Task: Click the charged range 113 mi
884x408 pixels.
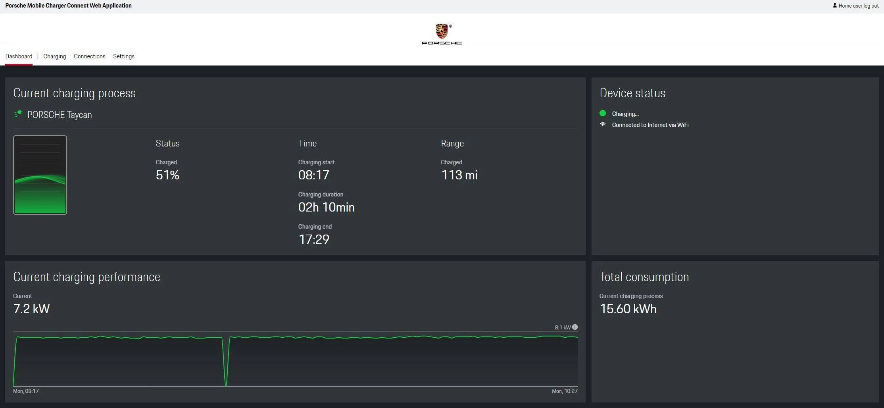Action: 459,175
